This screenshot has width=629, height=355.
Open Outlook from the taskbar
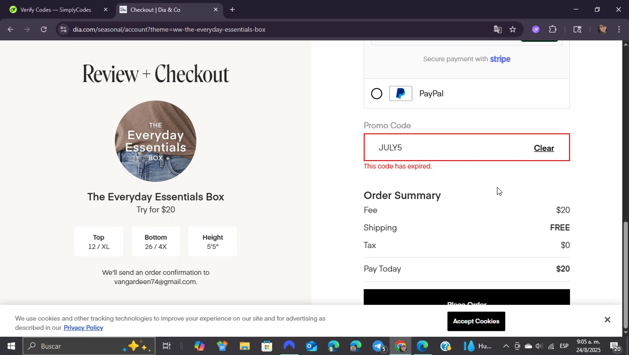pos(312,346)
